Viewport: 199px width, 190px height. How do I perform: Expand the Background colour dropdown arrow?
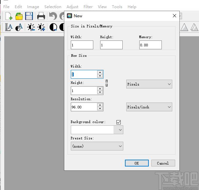[x=120, y=130]
